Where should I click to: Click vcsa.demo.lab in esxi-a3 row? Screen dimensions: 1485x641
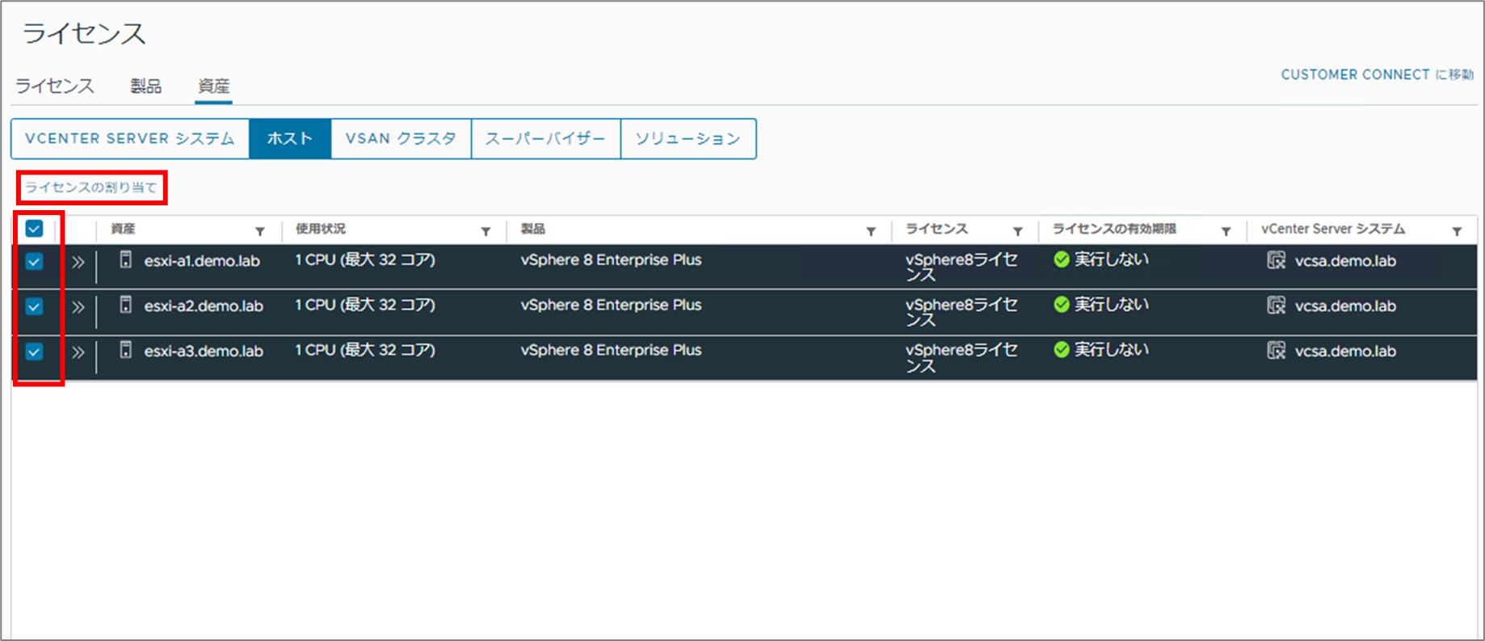pos(1345,352)
